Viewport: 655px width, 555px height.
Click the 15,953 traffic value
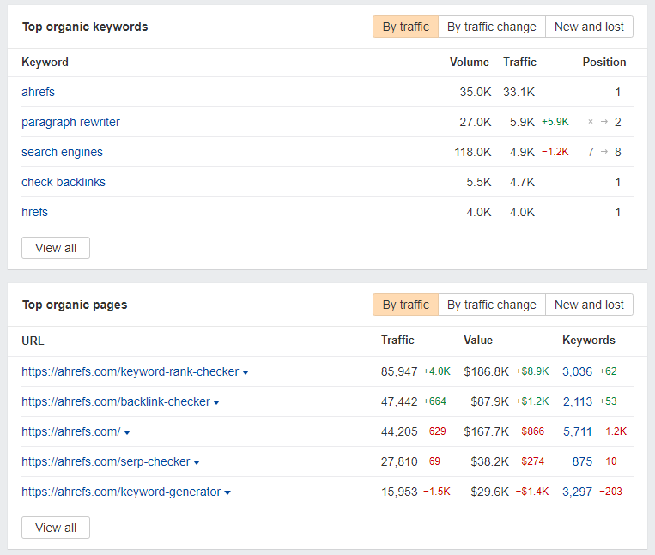[399, 492]
